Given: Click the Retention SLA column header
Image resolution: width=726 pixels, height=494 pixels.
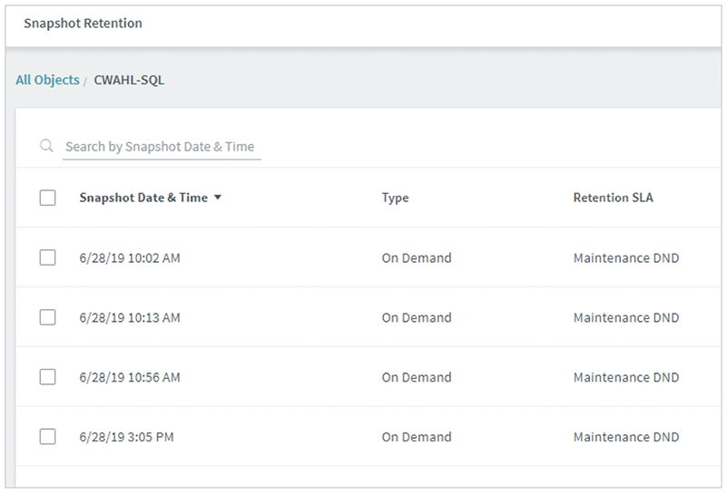Looking at the screenshot, I should click(613, 198).
